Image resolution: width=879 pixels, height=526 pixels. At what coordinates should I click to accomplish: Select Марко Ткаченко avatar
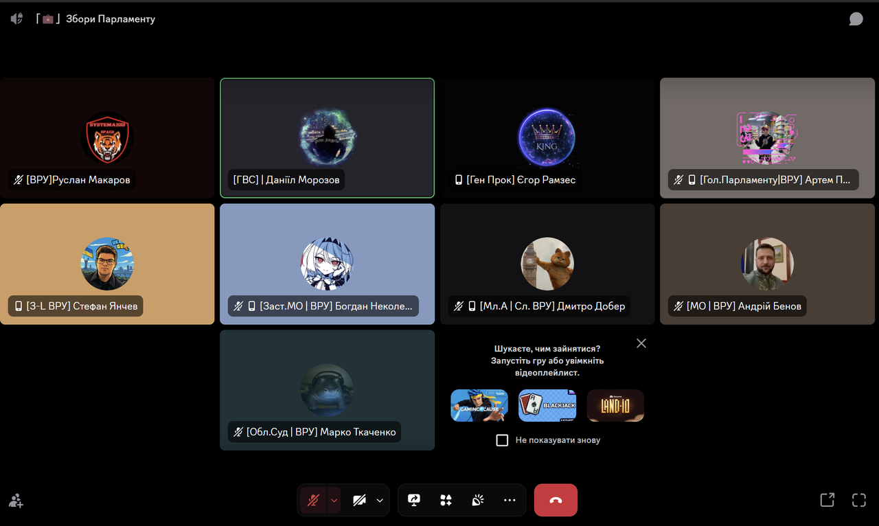327,390
